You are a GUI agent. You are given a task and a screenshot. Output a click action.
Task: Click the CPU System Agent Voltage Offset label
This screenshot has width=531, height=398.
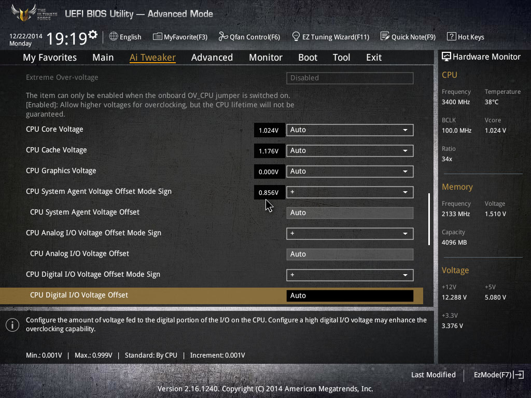[85, 212]
